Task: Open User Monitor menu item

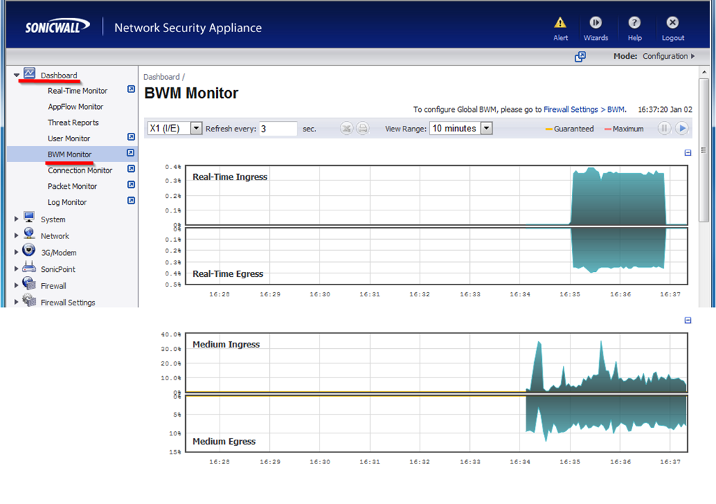Action: [69, 139]
